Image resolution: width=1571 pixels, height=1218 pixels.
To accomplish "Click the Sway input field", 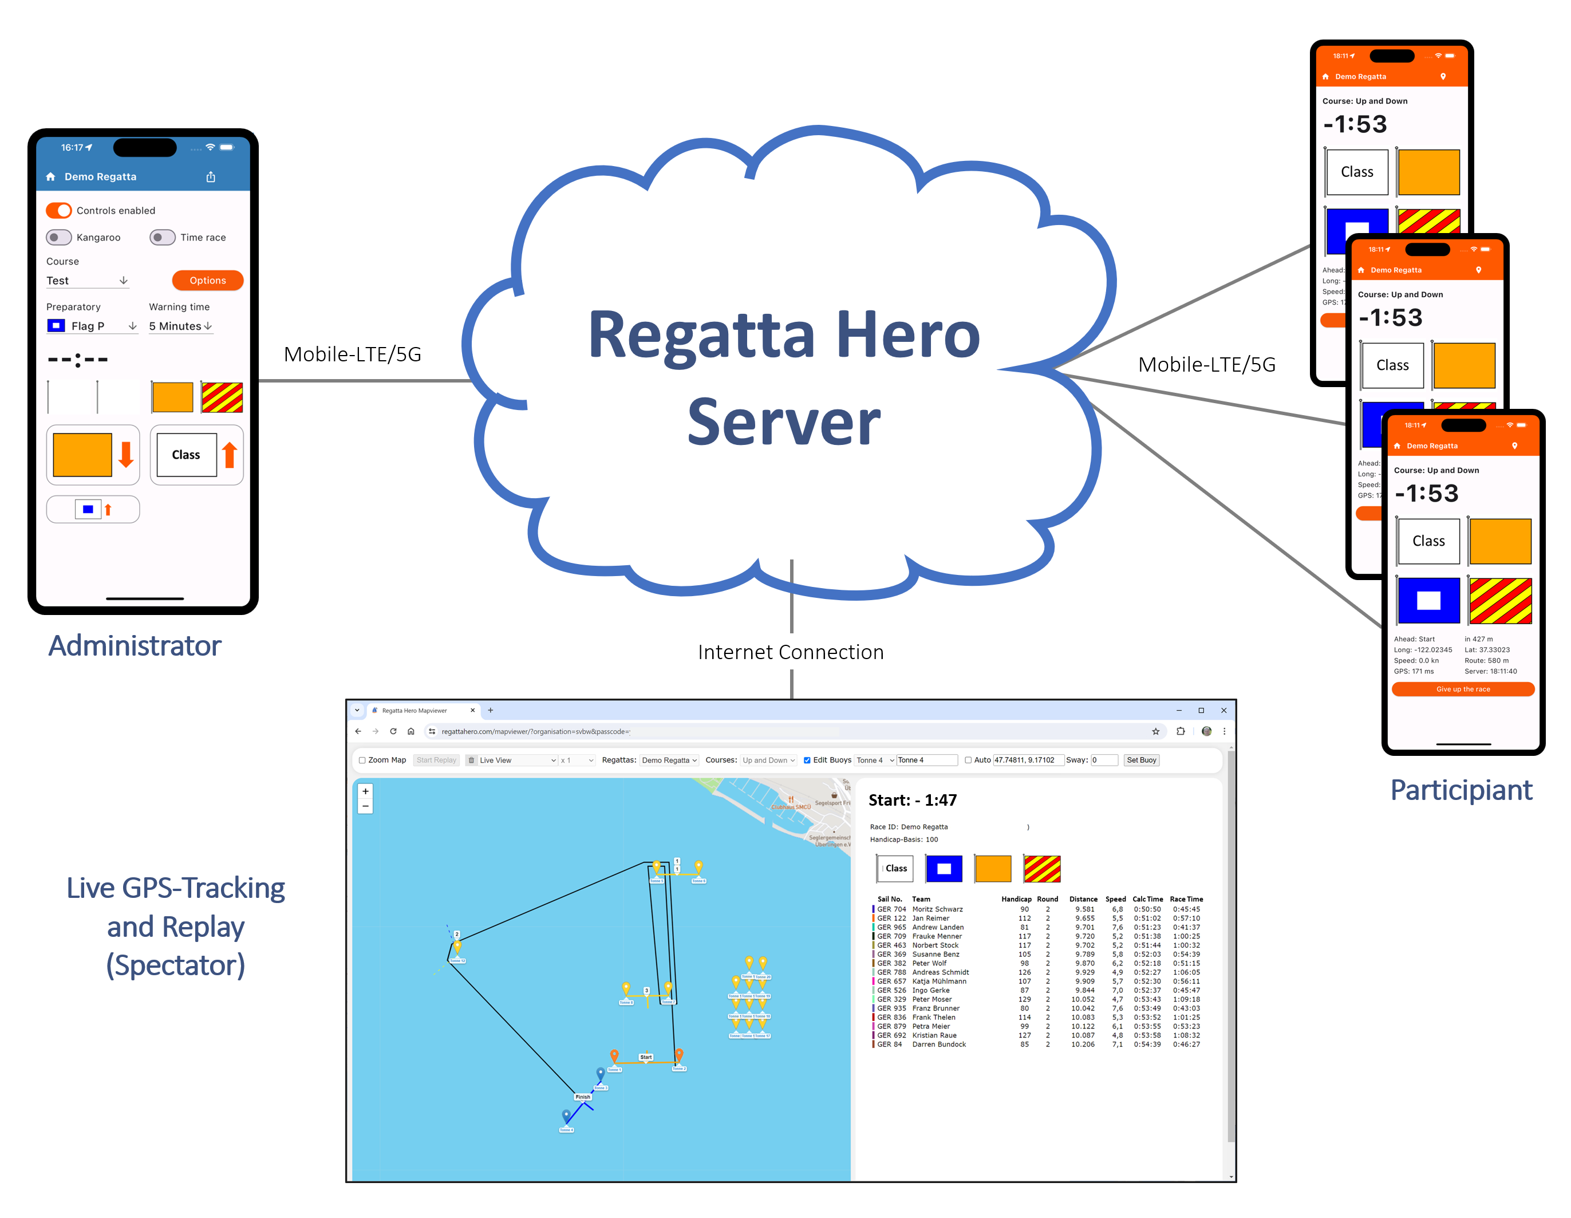I will click(1104, 760).
